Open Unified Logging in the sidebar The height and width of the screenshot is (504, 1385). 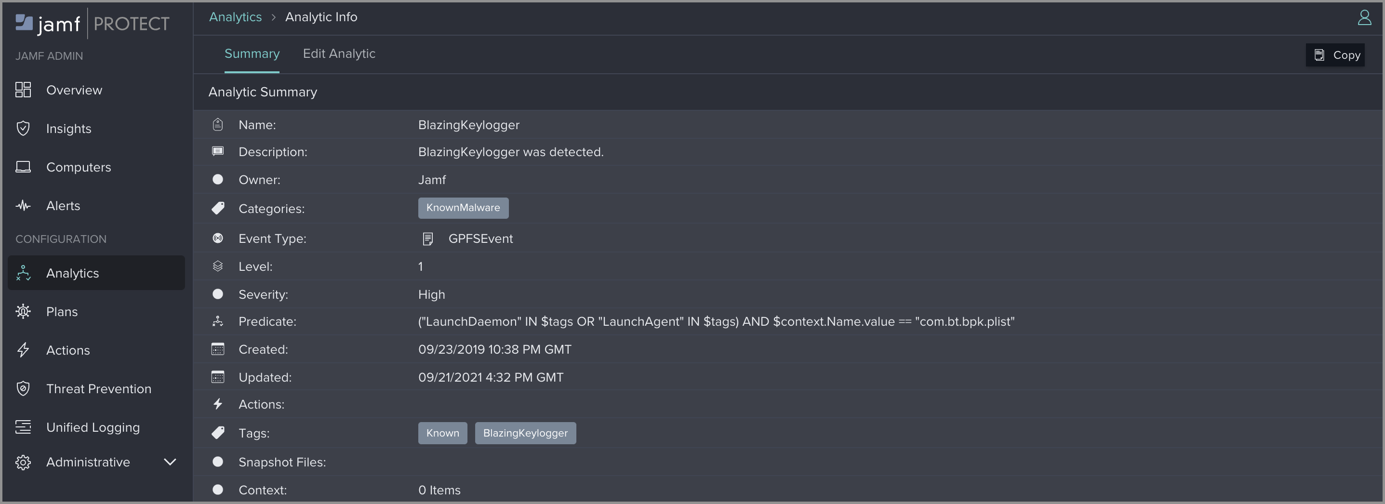pos(96,427)
